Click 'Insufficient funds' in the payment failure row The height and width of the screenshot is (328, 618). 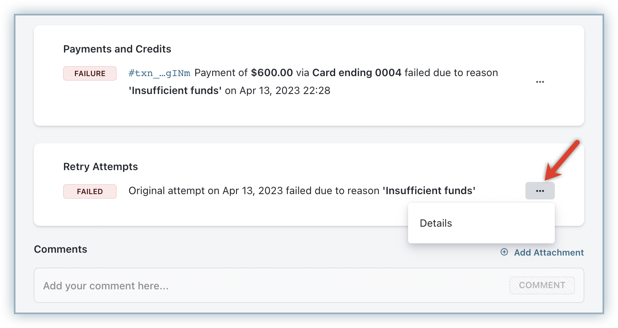tap(175, 90)
